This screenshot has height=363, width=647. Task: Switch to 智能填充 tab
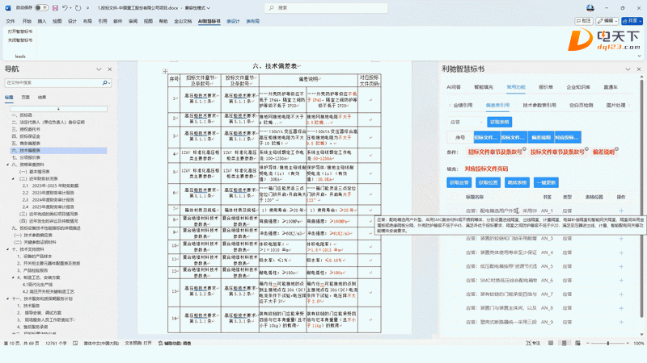pyautogui.click(x=484, y=87)
